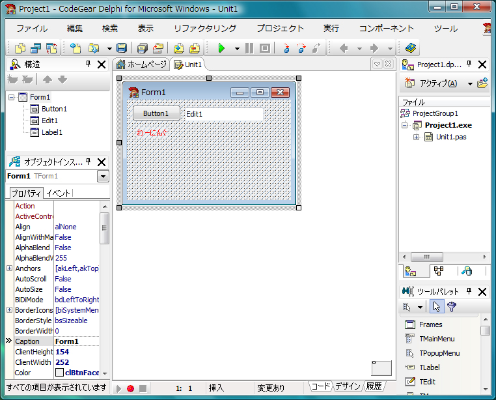Pin the Project Manager panel
Viewport: 496px width, 400px height.
click(x=469, y=64)
